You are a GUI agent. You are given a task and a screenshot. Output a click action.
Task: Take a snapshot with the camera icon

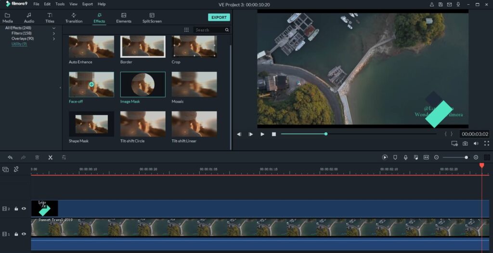point(465,144)
